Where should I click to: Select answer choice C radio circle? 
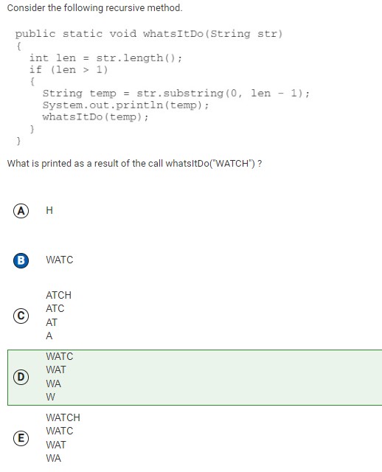click(21, 316)
